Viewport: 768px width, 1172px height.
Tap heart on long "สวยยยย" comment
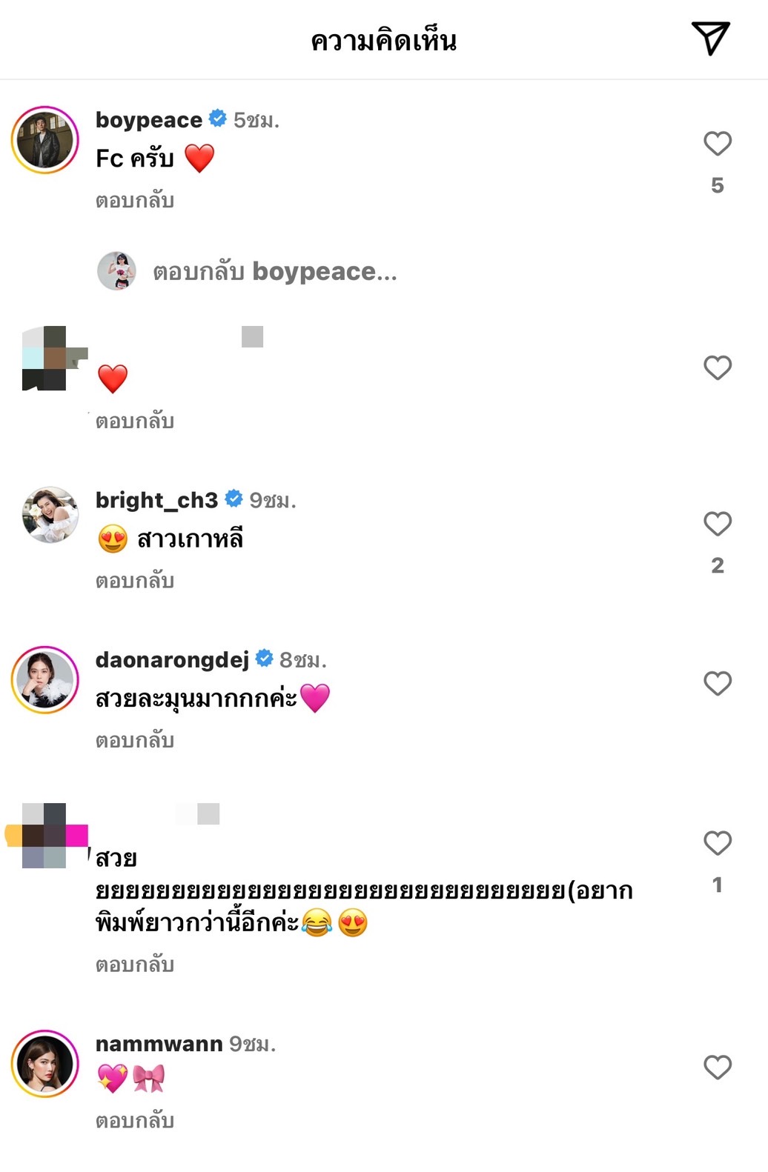(717, 843)
